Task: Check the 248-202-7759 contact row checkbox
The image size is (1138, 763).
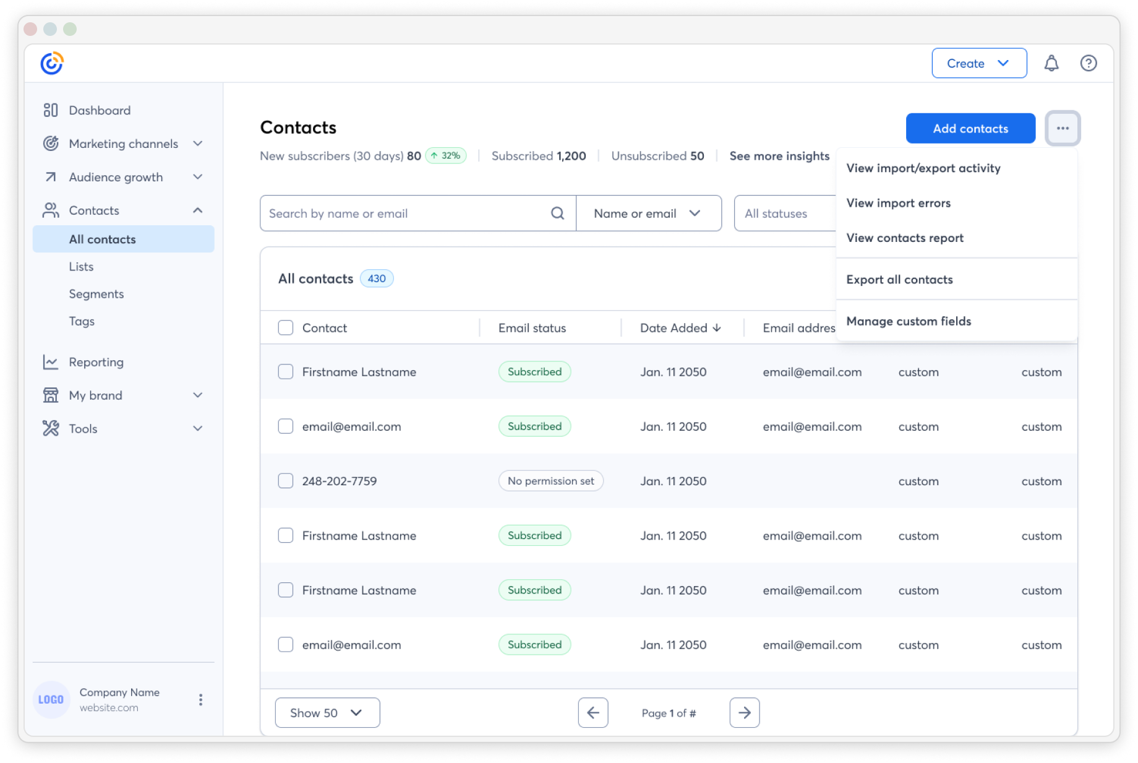Action: click(286, 481)
